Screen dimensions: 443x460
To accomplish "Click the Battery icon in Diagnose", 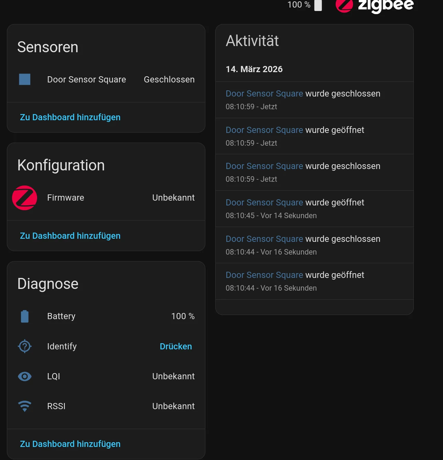I will (x=25, y=316).
